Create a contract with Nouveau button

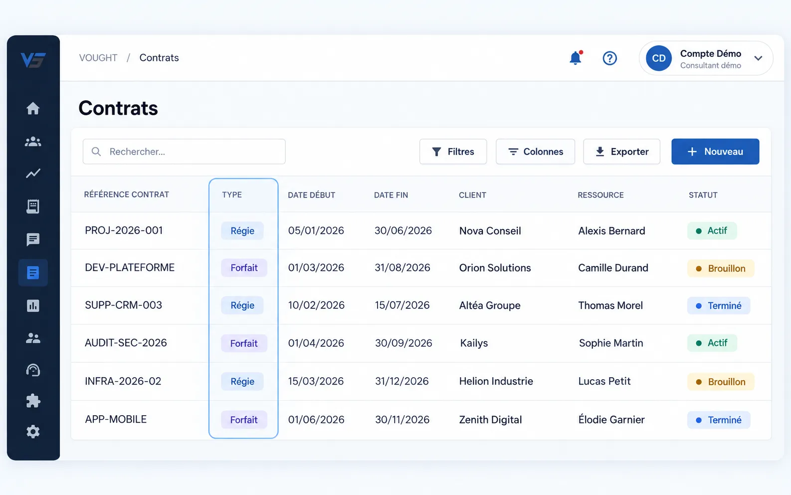tap(715, 152)
